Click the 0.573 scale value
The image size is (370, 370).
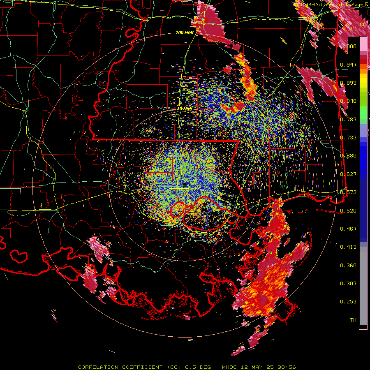348,192
